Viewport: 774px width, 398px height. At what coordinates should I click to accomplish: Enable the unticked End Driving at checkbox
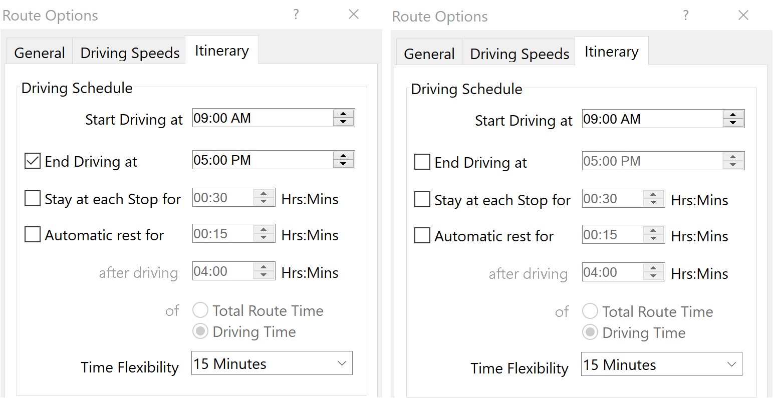click(422, 162)
